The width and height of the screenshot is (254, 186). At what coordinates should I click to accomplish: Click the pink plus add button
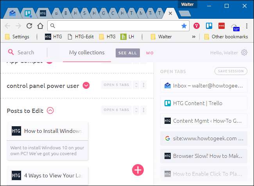click(138, 170)
